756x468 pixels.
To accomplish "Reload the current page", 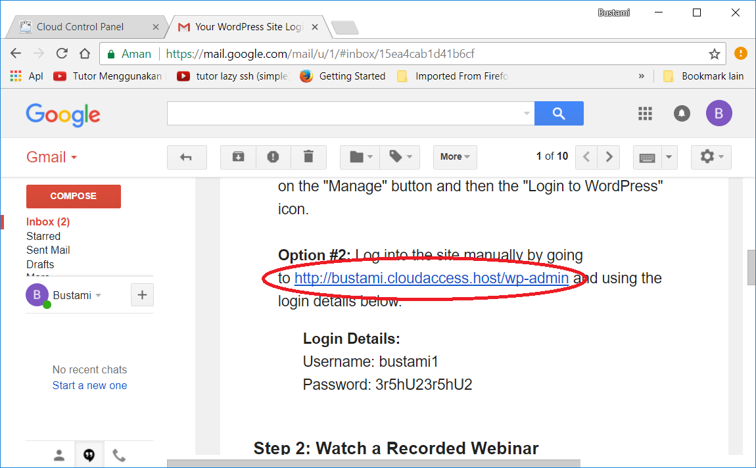I will tap(62, 53).
